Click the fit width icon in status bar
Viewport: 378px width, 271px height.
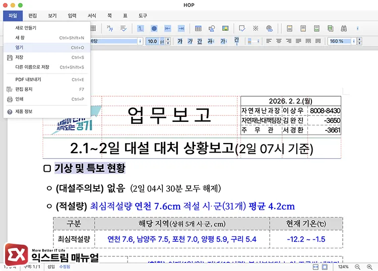tap(316, 267)
